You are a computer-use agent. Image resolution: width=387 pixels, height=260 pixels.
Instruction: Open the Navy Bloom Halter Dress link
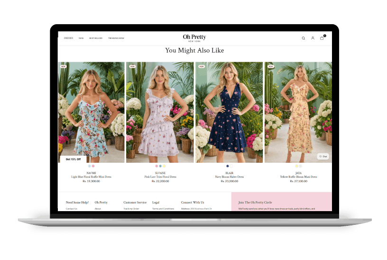tap(230, 177)
